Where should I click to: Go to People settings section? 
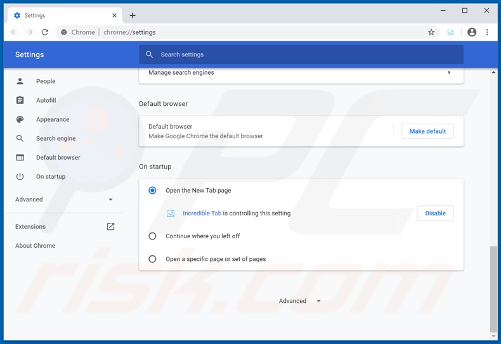46,81
